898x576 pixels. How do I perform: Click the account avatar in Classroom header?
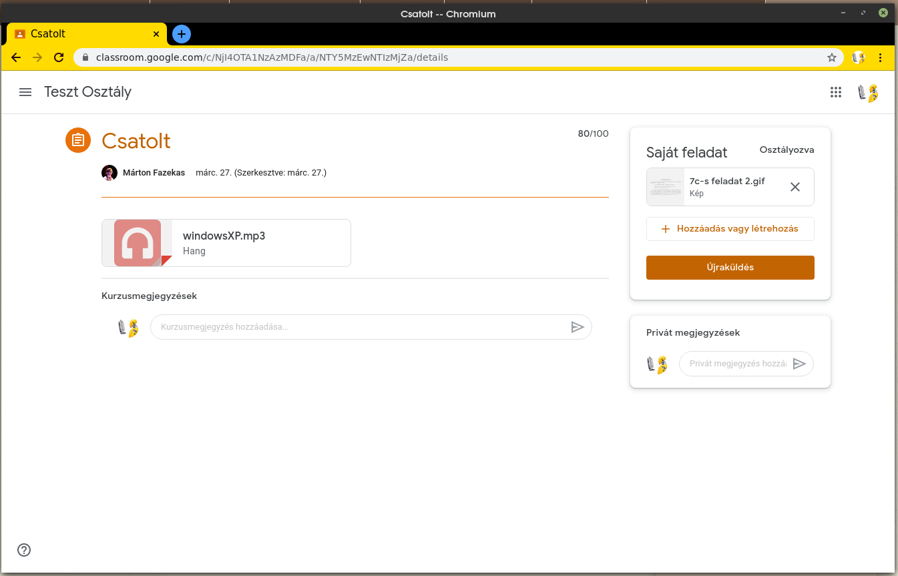867,93
